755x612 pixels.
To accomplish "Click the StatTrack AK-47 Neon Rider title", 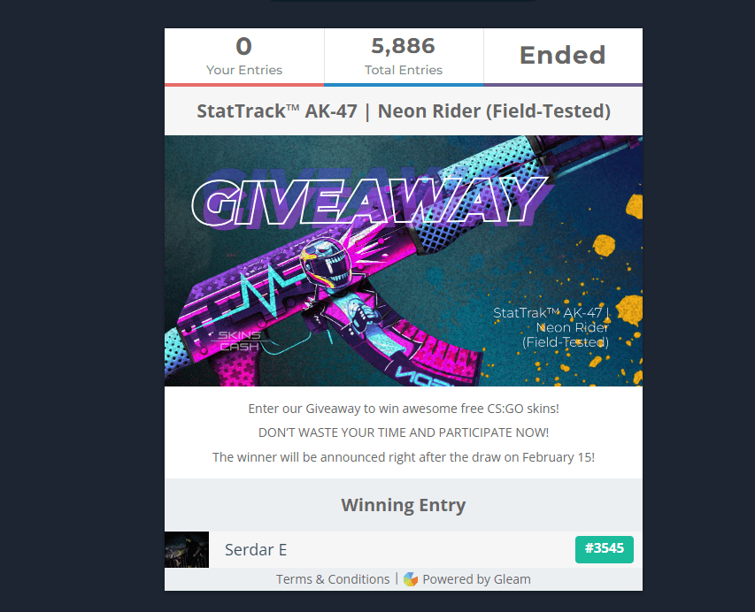I will (404, 111).
